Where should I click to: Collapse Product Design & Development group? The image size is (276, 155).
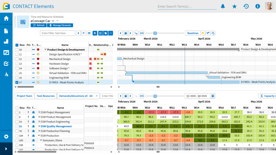click(x=46, y=50)
